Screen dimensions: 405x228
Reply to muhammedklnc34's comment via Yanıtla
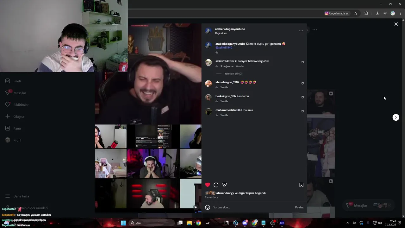224,115
